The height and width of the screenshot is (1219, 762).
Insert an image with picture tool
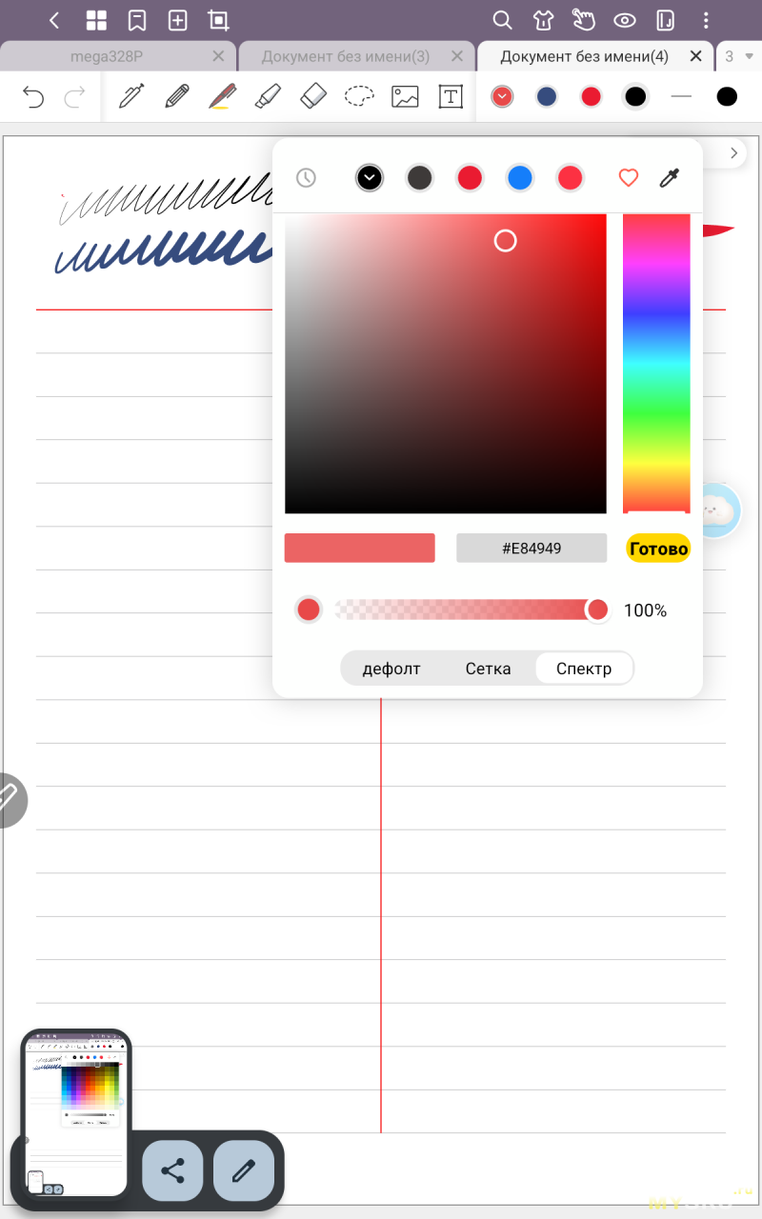405,96
